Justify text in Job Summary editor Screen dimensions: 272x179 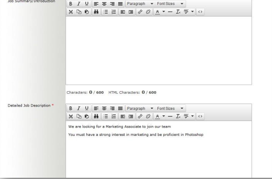tap(120, 4)
